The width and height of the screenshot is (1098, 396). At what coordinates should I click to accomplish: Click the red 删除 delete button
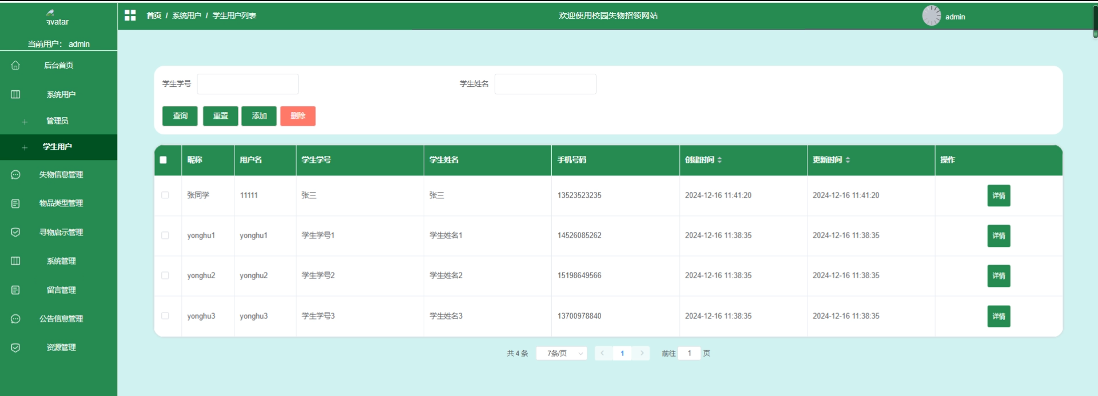point(298,116)
